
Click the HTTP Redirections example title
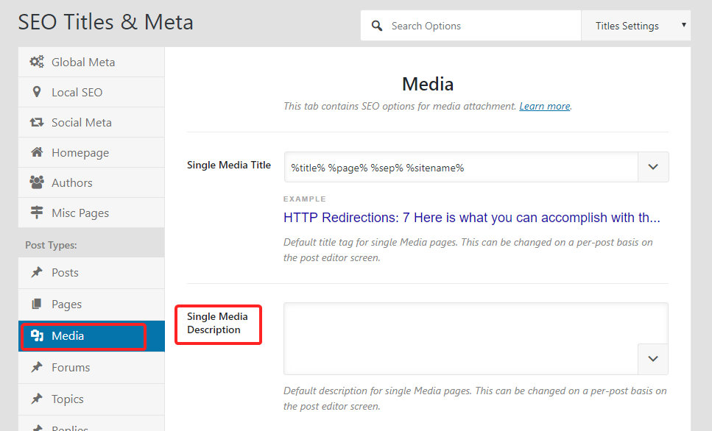pos(471,218)
